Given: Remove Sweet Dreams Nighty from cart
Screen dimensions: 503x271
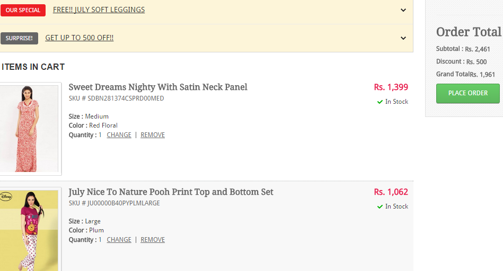Looking at the screenshot, I should [153, 135].
